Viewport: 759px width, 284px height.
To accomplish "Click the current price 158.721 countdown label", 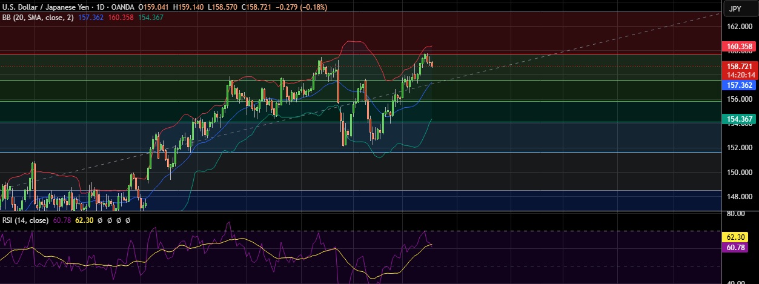I will pos(740,70).
